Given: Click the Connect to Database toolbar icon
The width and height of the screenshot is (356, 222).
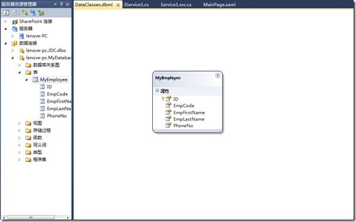Looking at the screenshot, I should coord(24,13).
